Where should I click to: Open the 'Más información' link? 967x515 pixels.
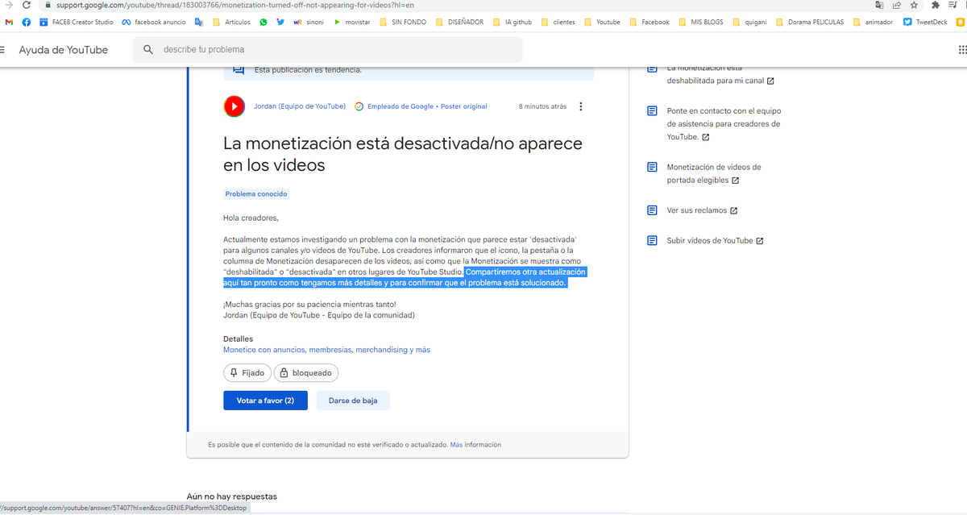475,444
